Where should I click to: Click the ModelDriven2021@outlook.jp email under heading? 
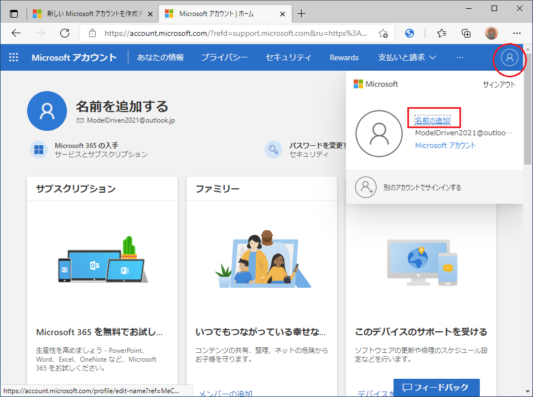pos(131,120)
